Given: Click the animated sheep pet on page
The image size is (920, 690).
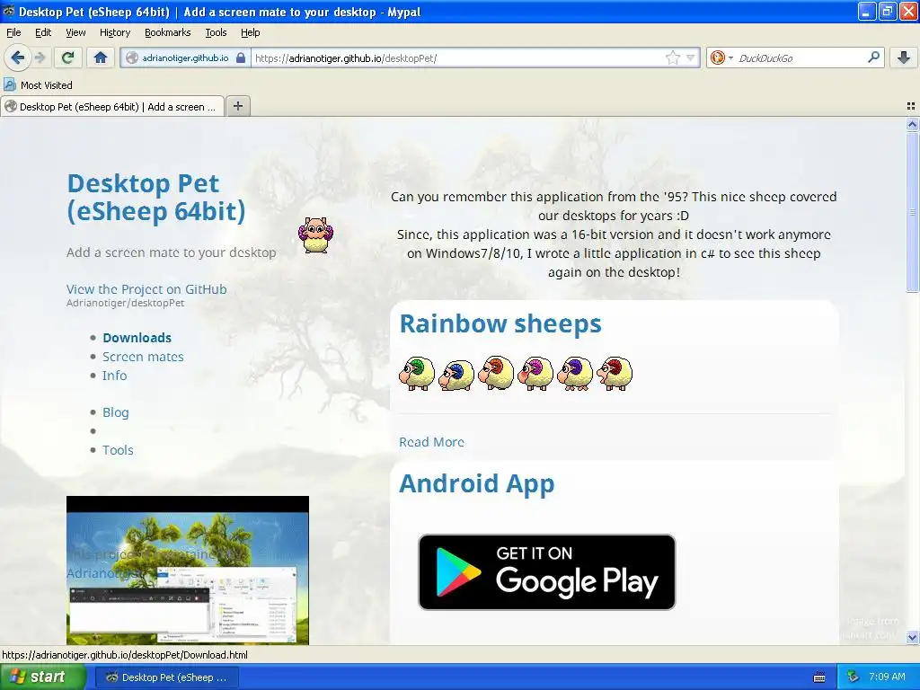Looking at the screenshot, I should point(315,234).
